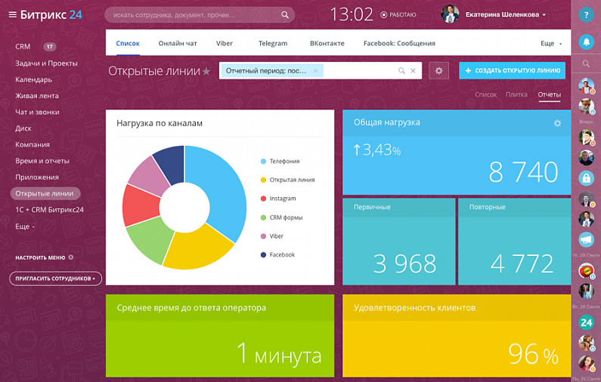Open the help question mark icon

coord(586,15)
